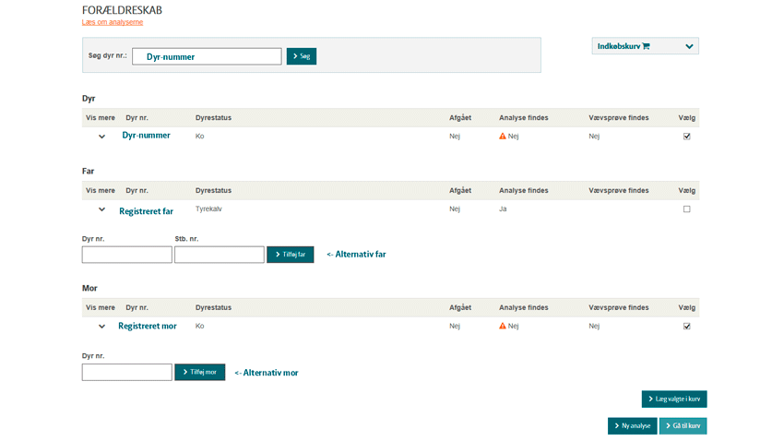784x441 pixels.
Task: Expand the Dyr-nummer row details
Action: click(x=101, y=137)
